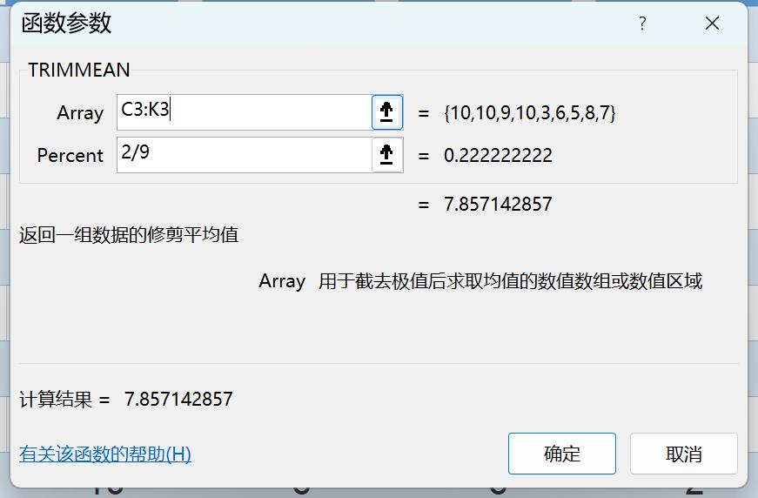Click the range selector arrow beside Percent field
Viewport: 758px width, 498px height.
[x=386, y=155]
